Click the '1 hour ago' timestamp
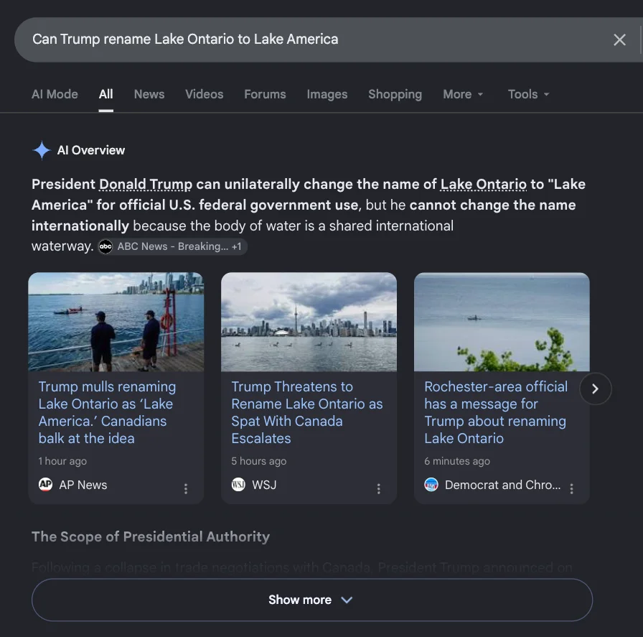This screenshot has width=643, height=637. 62,461
